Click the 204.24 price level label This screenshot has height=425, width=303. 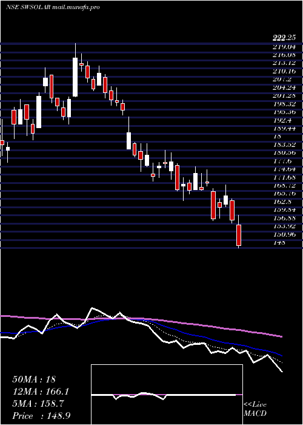point(284,87)
